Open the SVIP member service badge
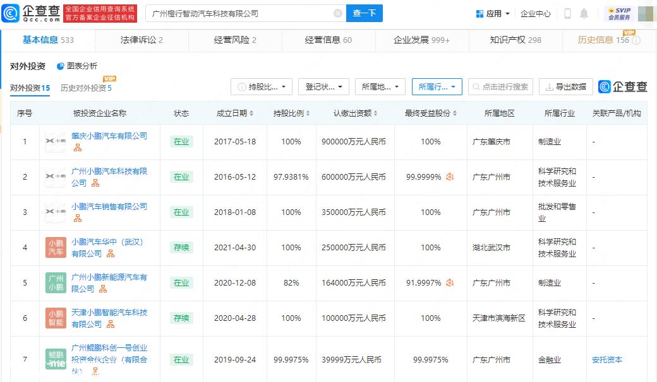This screenshot has height=382, width=657. (619, 13)
